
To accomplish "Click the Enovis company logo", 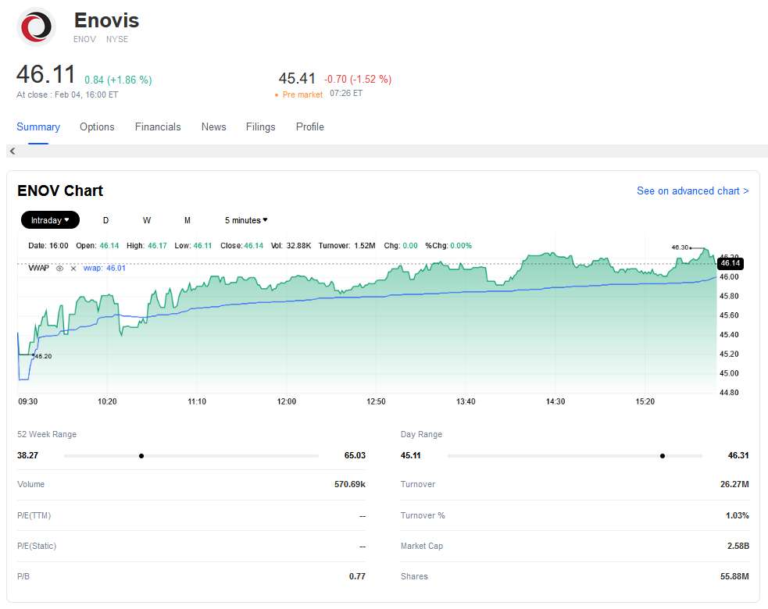I will click(x=37, y=27).
